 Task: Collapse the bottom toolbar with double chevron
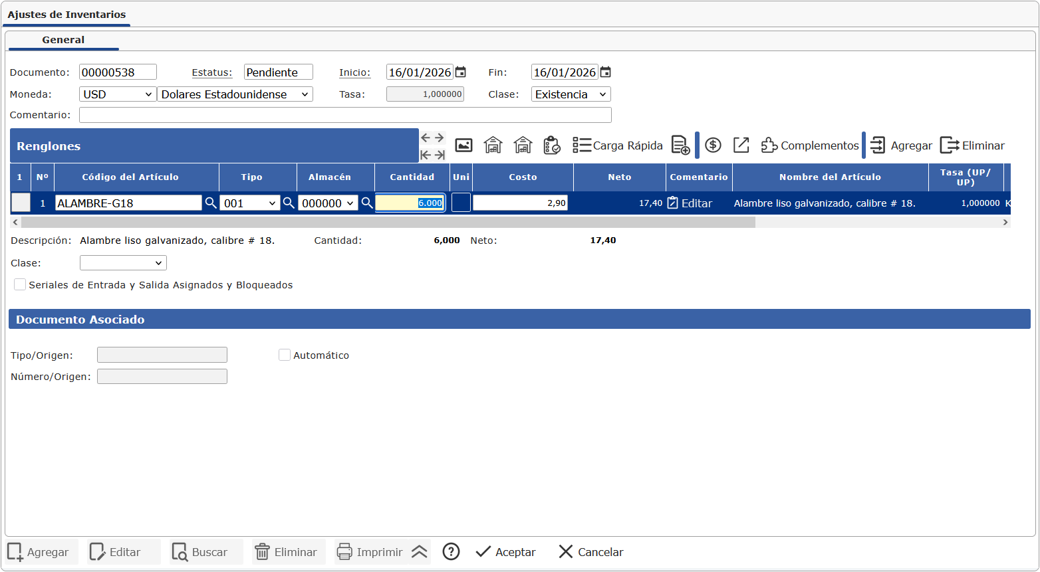[x=419, y=552]
